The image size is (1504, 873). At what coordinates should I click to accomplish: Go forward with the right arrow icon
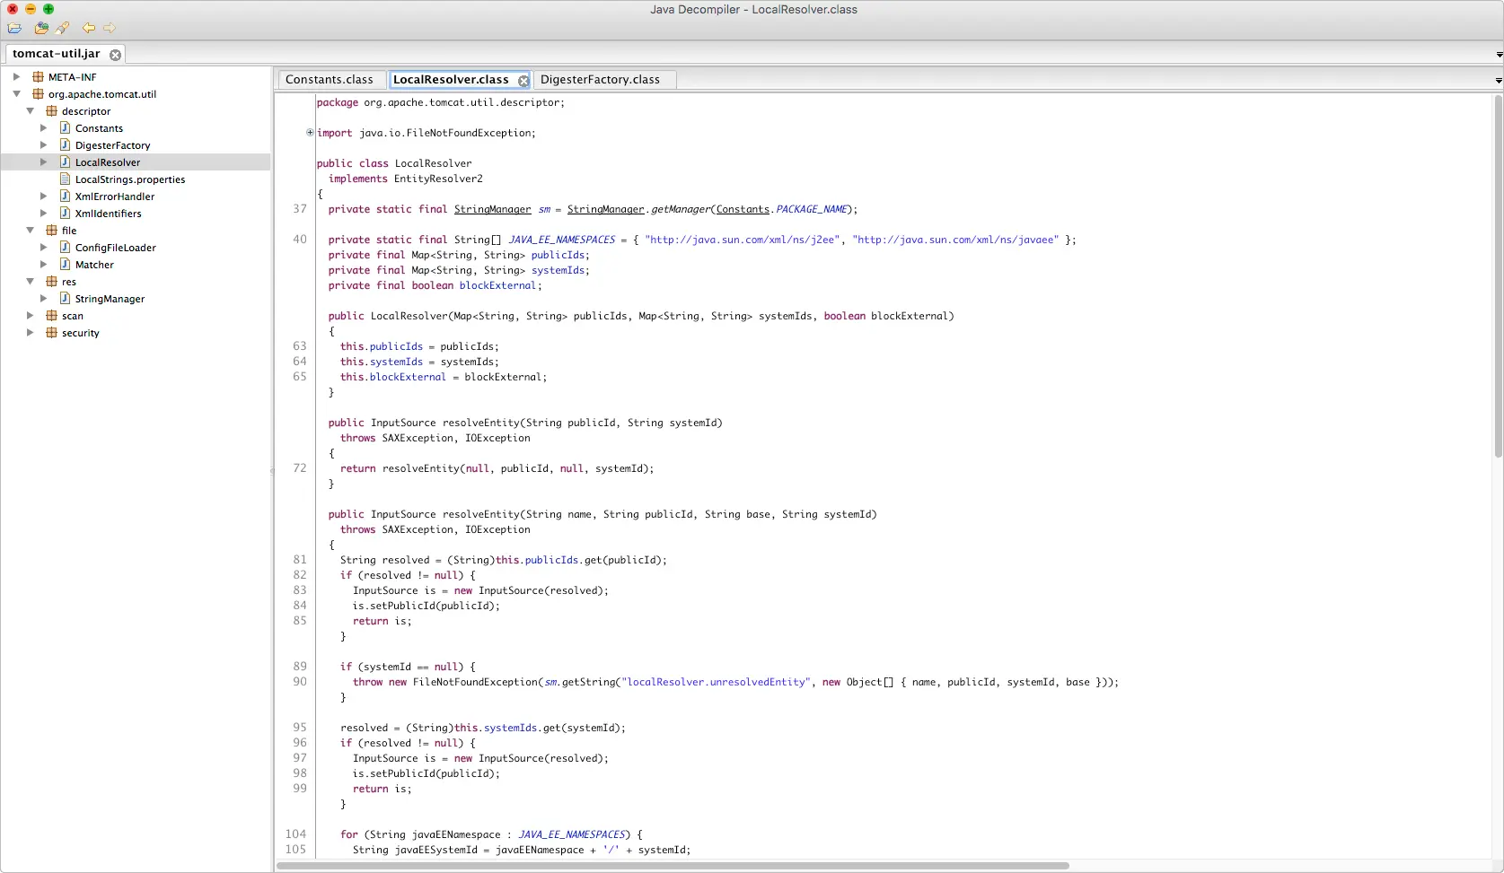(x=110, y=29)
